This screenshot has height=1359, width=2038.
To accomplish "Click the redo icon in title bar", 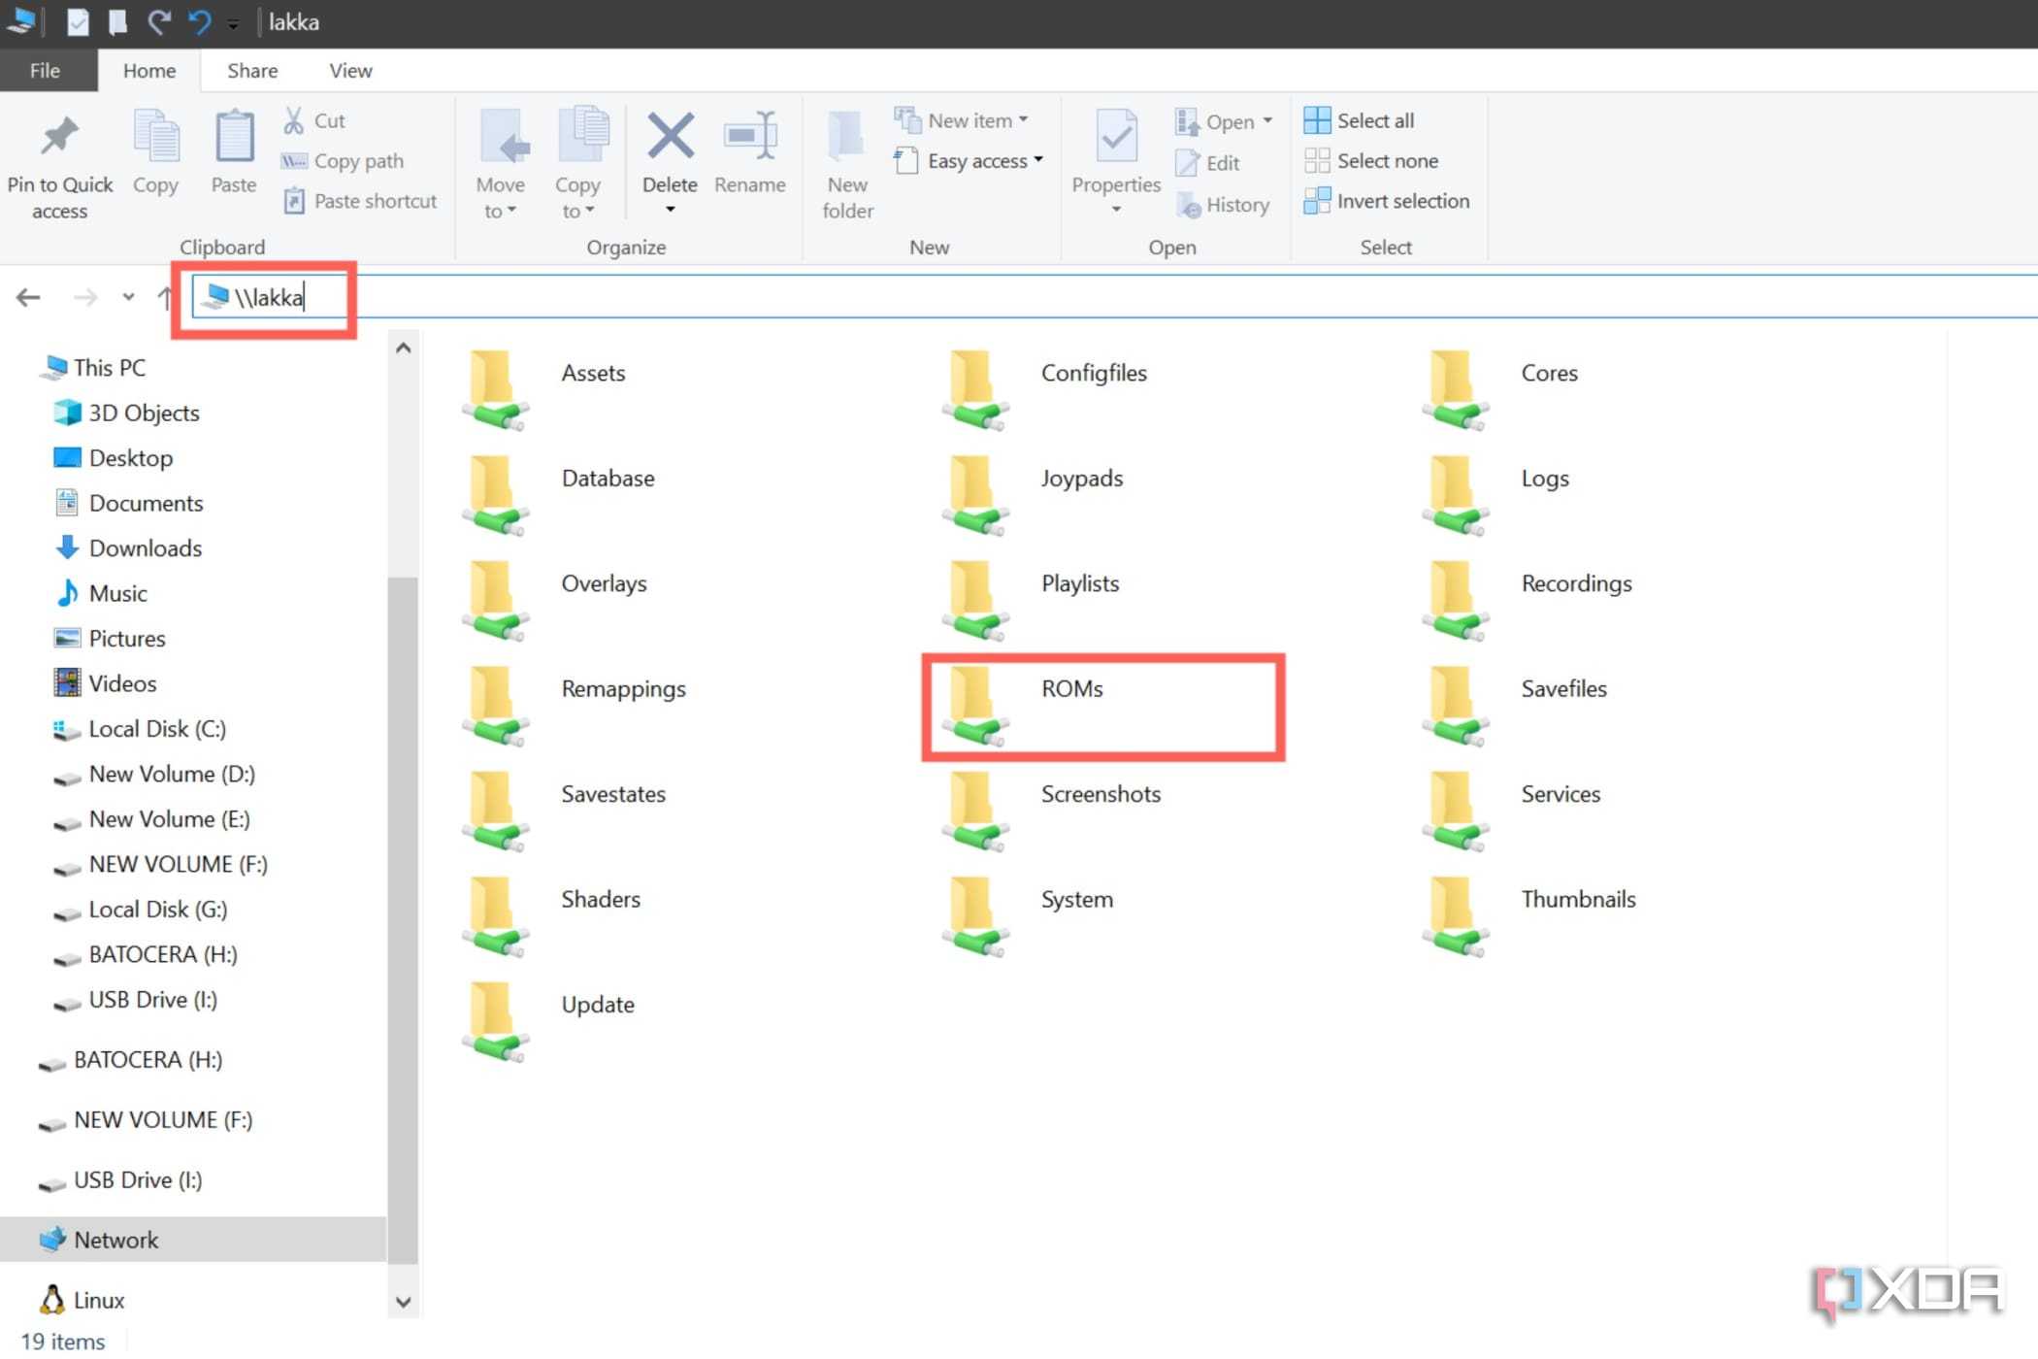I will [159, 21].
